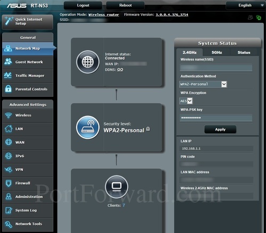Click the Guest Network people icon
Image resolution: width=266 pixels, height=233 pixels.
point(8,62)
